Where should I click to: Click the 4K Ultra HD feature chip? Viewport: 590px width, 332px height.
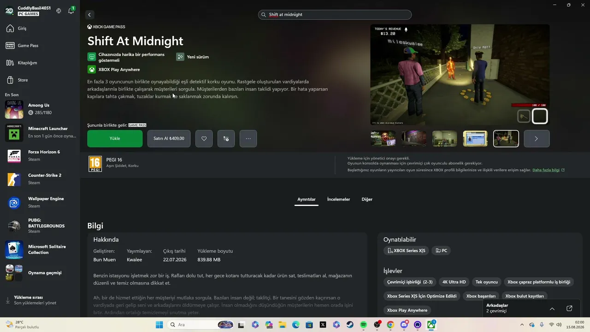pyautogui.click(x=454, y=282)
